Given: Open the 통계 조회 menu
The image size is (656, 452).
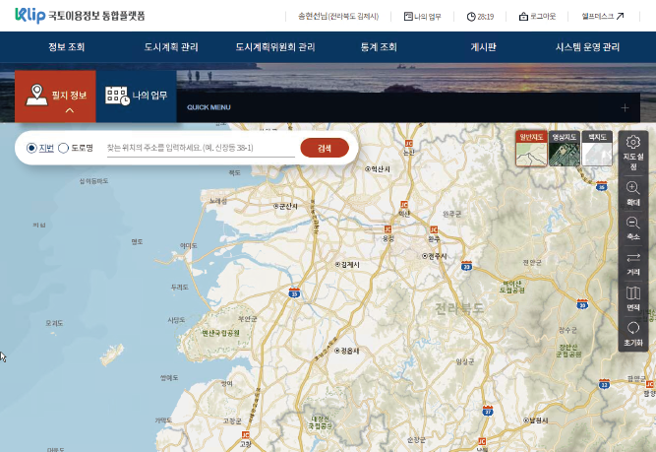Looking at the screenshot, I should point(379,47).
